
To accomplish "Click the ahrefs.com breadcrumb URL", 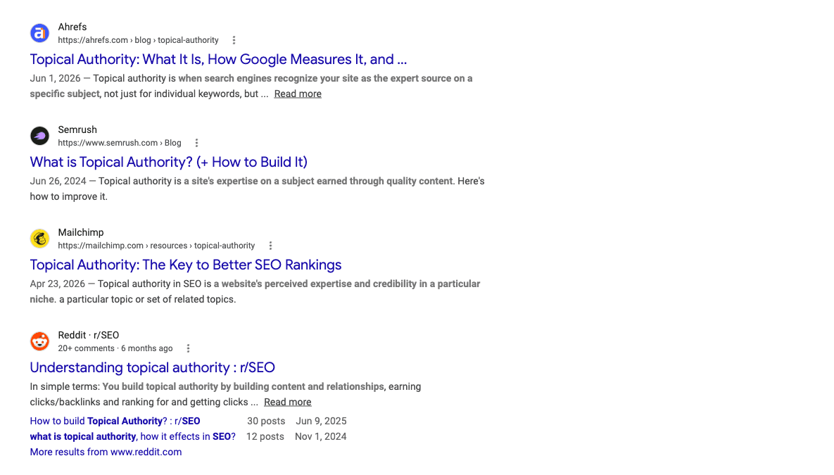I will coord(138,40).
